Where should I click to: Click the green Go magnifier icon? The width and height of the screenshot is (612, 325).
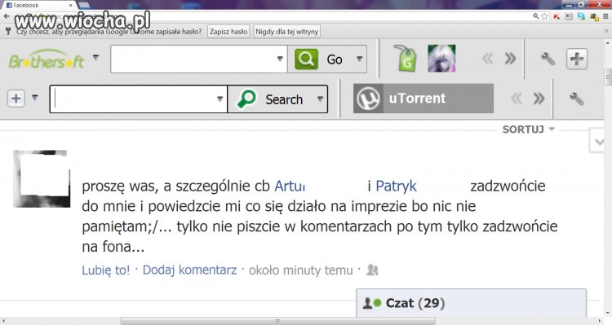(x=306, y=59)
